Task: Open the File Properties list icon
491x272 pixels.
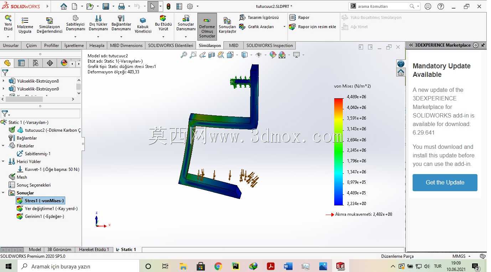Action: (x=179, y=6)
